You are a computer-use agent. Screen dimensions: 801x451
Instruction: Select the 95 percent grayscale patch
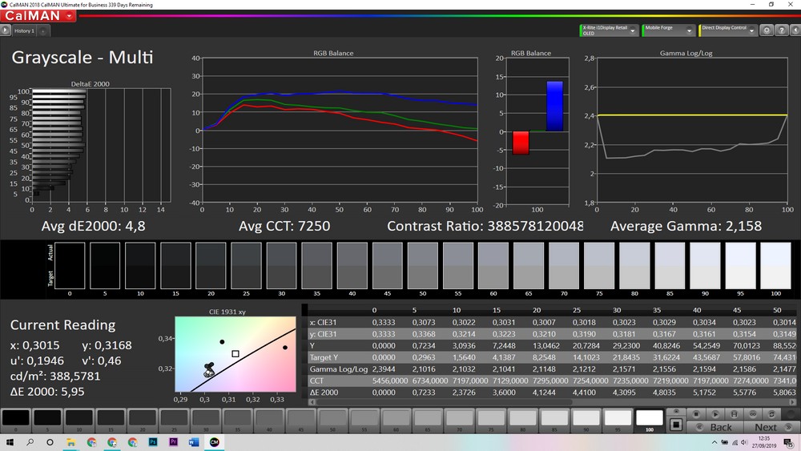pos(618,421)
